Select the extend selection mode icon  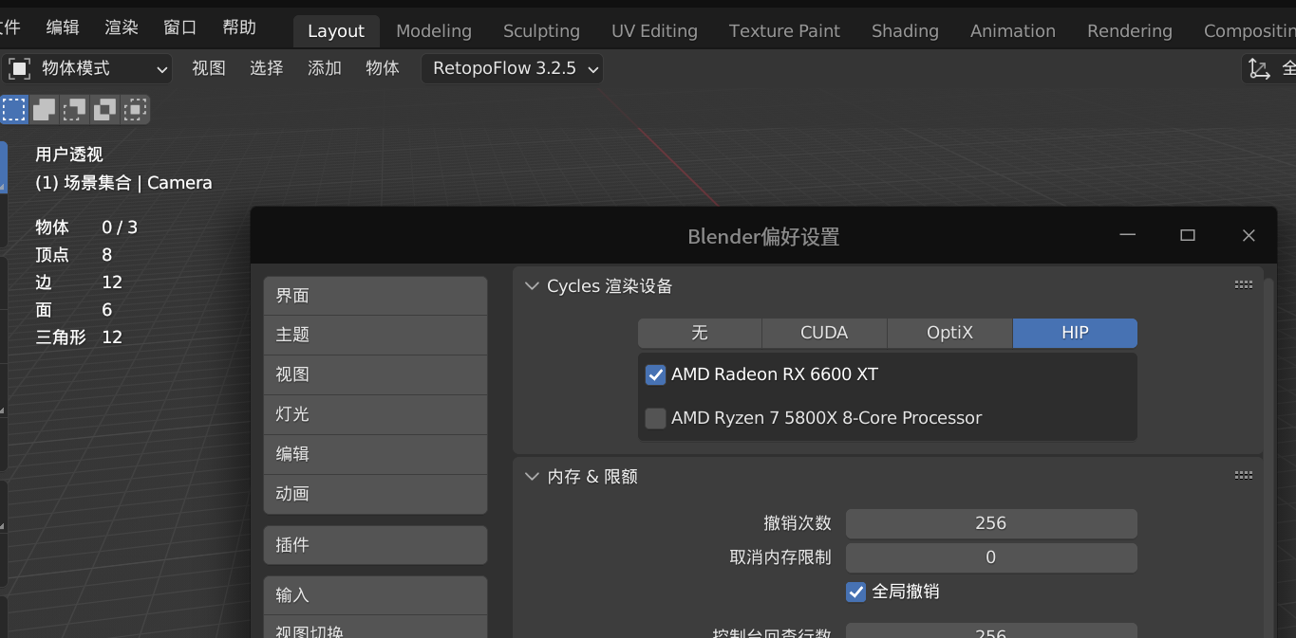coord(44,109)
